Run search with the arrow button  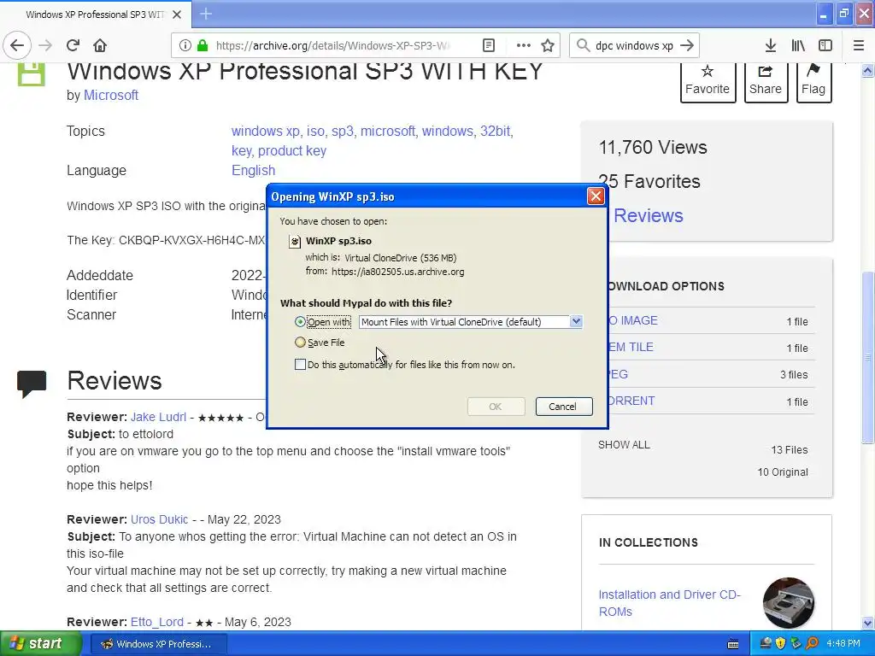coord(687,45)
